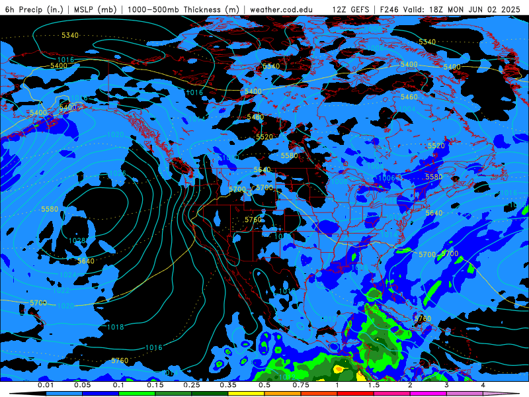The height and width of the screenshot is (397, 529).
Task: Click the legend value '0.01'
Action: [46, 385]
